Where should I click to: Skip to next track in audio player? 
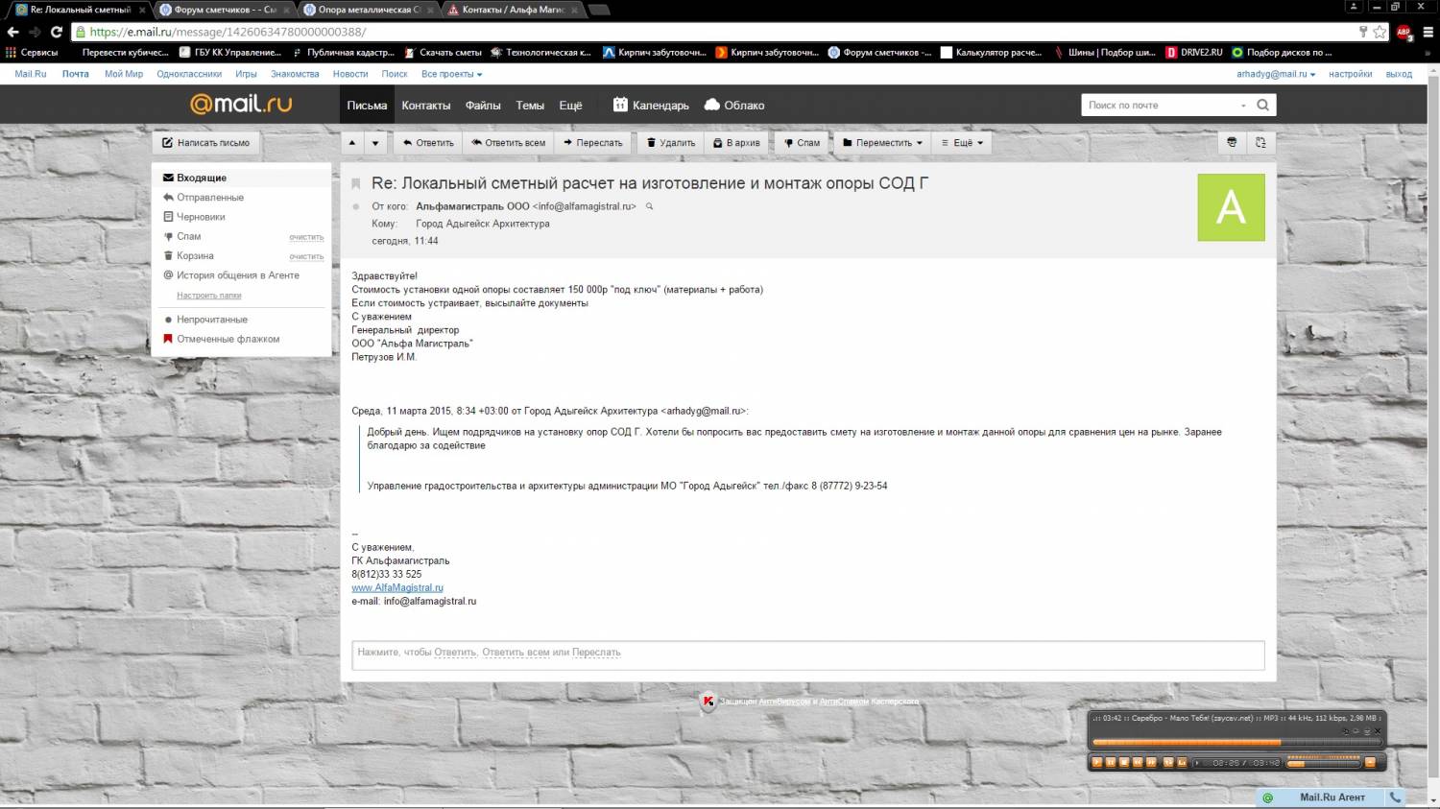point(1151,763)
